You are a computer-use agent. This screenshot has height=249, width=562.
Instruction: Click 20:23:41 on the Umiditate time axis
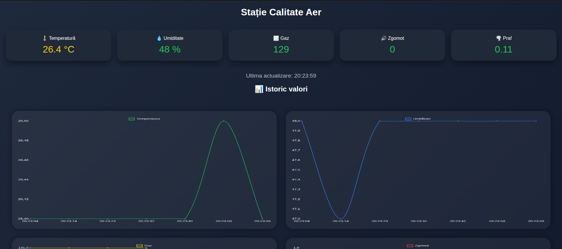pos(458,221)
